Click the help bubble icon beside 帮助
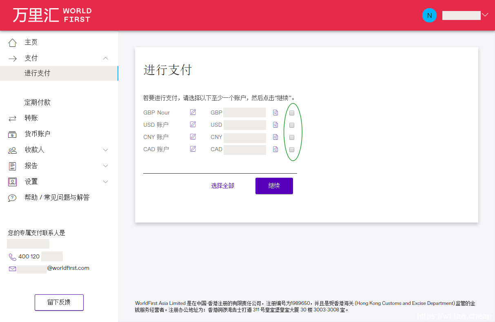The width and height of the screenshot is (495, 322). [x=13, y=198]
